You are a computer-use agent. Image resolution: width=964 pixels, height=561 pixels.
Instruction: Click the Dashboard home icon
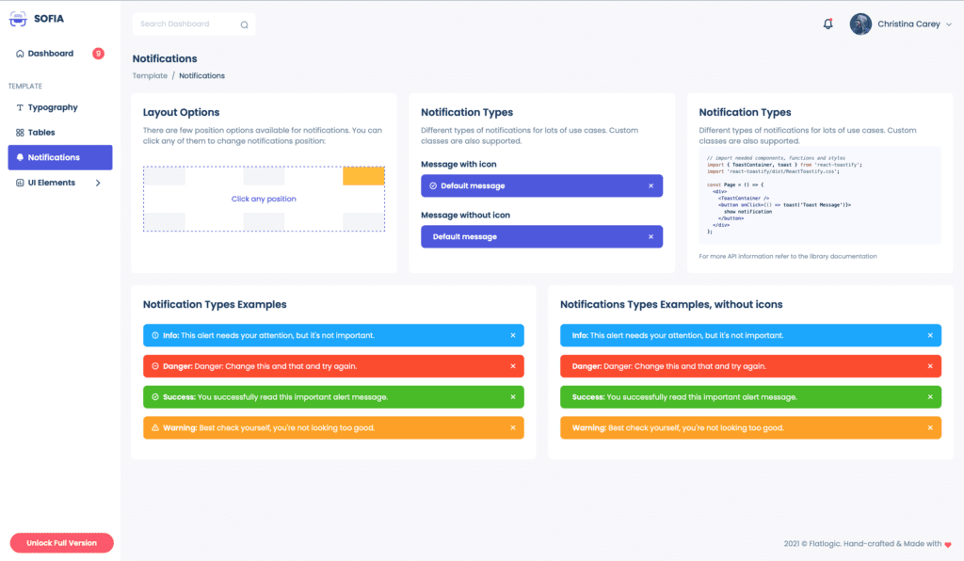[x=20, y=54]
